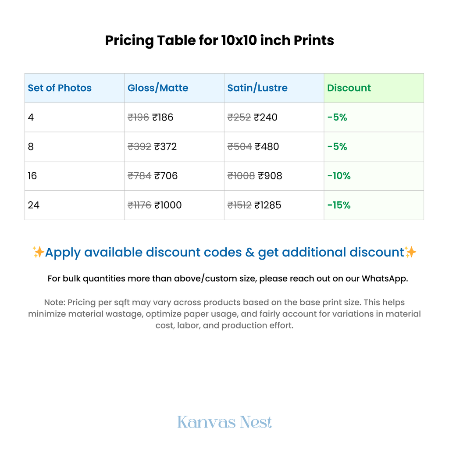Click the ₹1285 Satin/Lustre price
Image resolution: width=449 pixels, height=449 pixels.
coord(268,205)
